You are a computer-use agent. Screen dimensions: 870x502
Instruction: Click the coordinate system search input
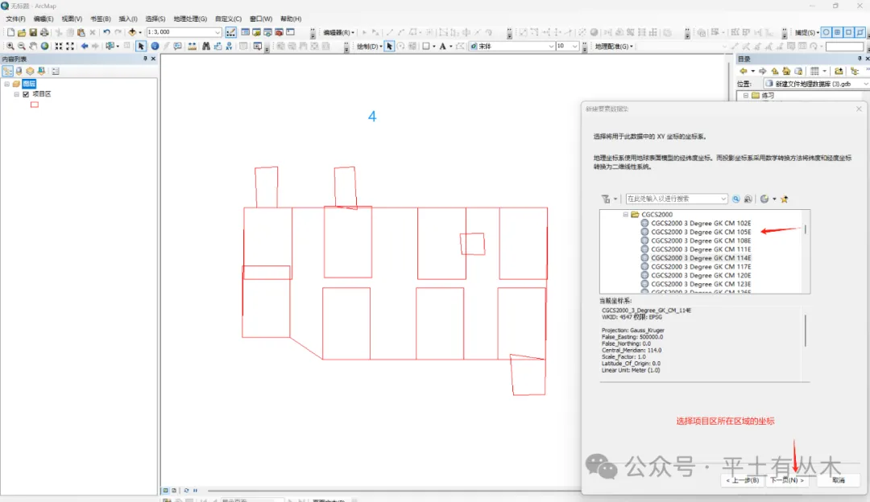(677, 199)
